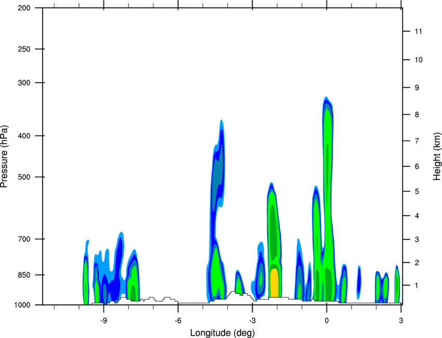Click the 4 km height label
The width and height of the screenshot is (442, 338).
(417, 216)
